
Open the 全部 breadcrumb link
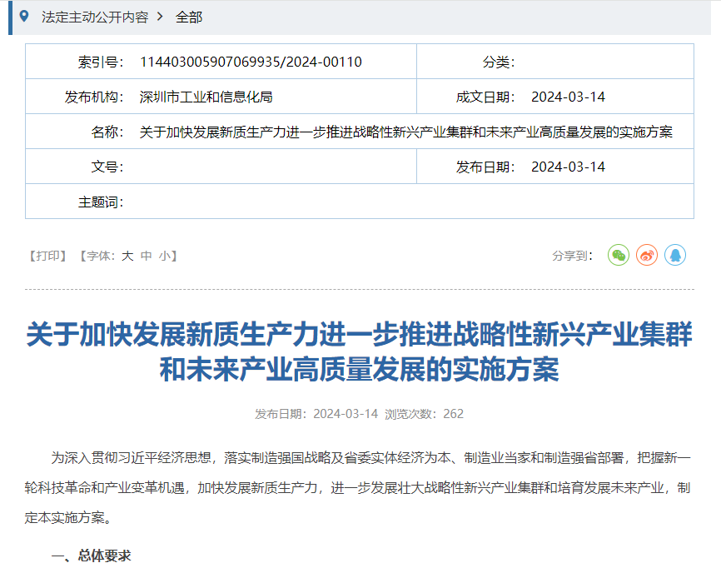(188, 17)
